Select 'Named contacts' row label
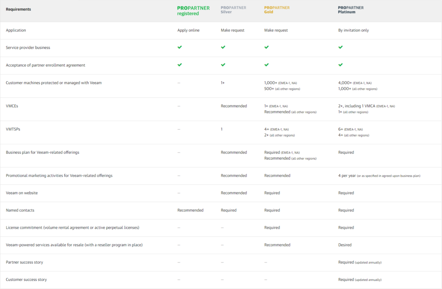The image size is (442, 289). [20, 210]
